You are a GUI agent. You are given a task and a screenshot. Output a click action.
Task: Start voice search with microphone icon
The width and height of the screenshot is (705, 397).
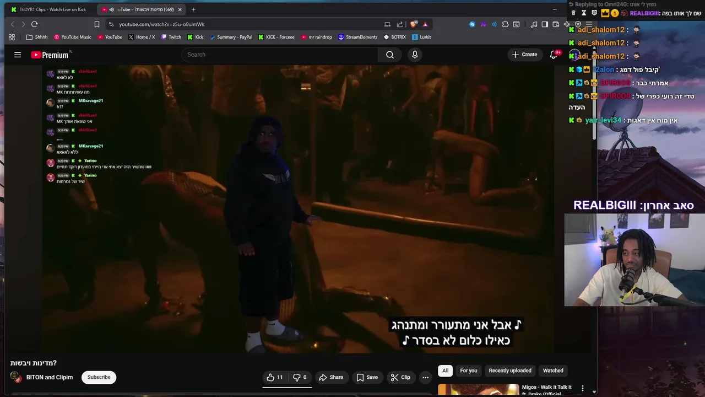[x=415, y=55]
